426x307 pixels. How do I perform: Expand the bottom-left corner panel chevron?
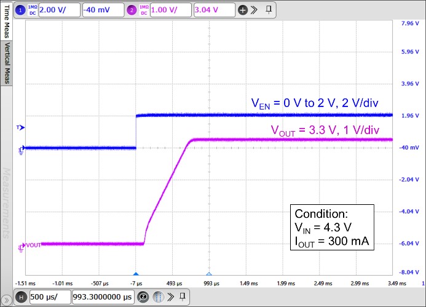[6, 298]
